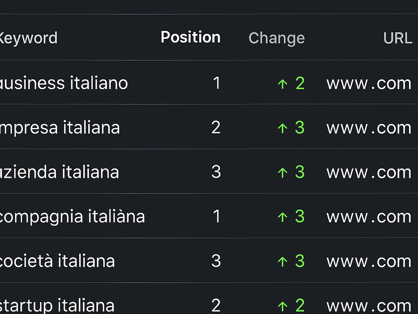Open the URL link for impresa italiana

point(369,128)
